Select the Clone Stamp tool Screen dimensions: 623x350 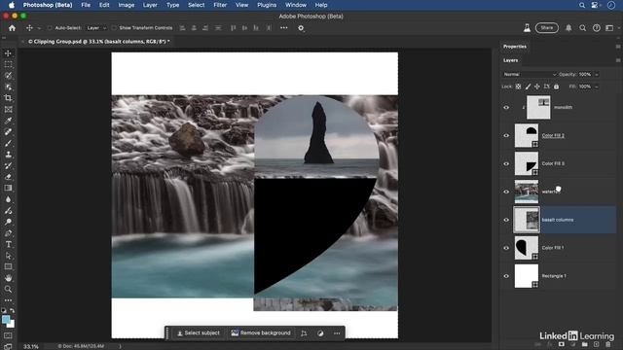pos(8,155)
